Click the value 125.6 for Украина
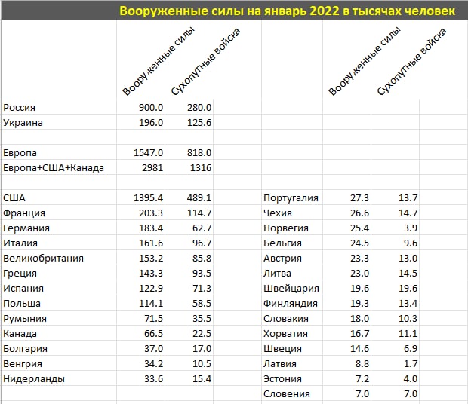 pyautogui.click(x=199, y=122)
